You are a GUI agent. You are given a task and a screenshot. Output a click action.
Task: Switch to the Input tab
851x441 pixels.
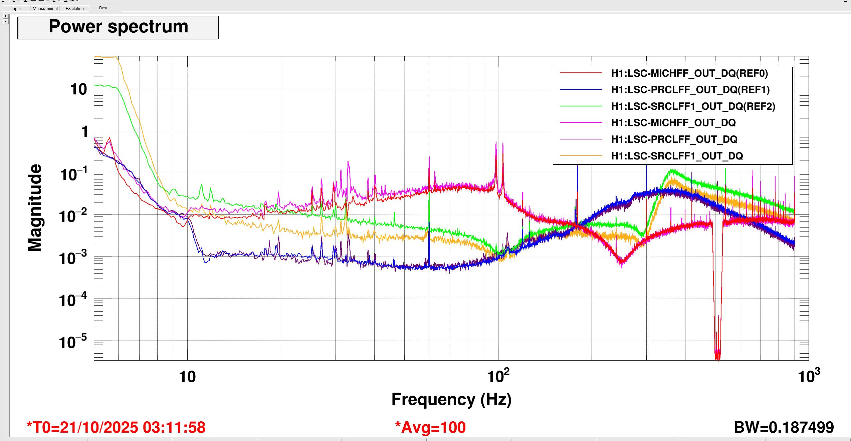[x=16, y=8]
